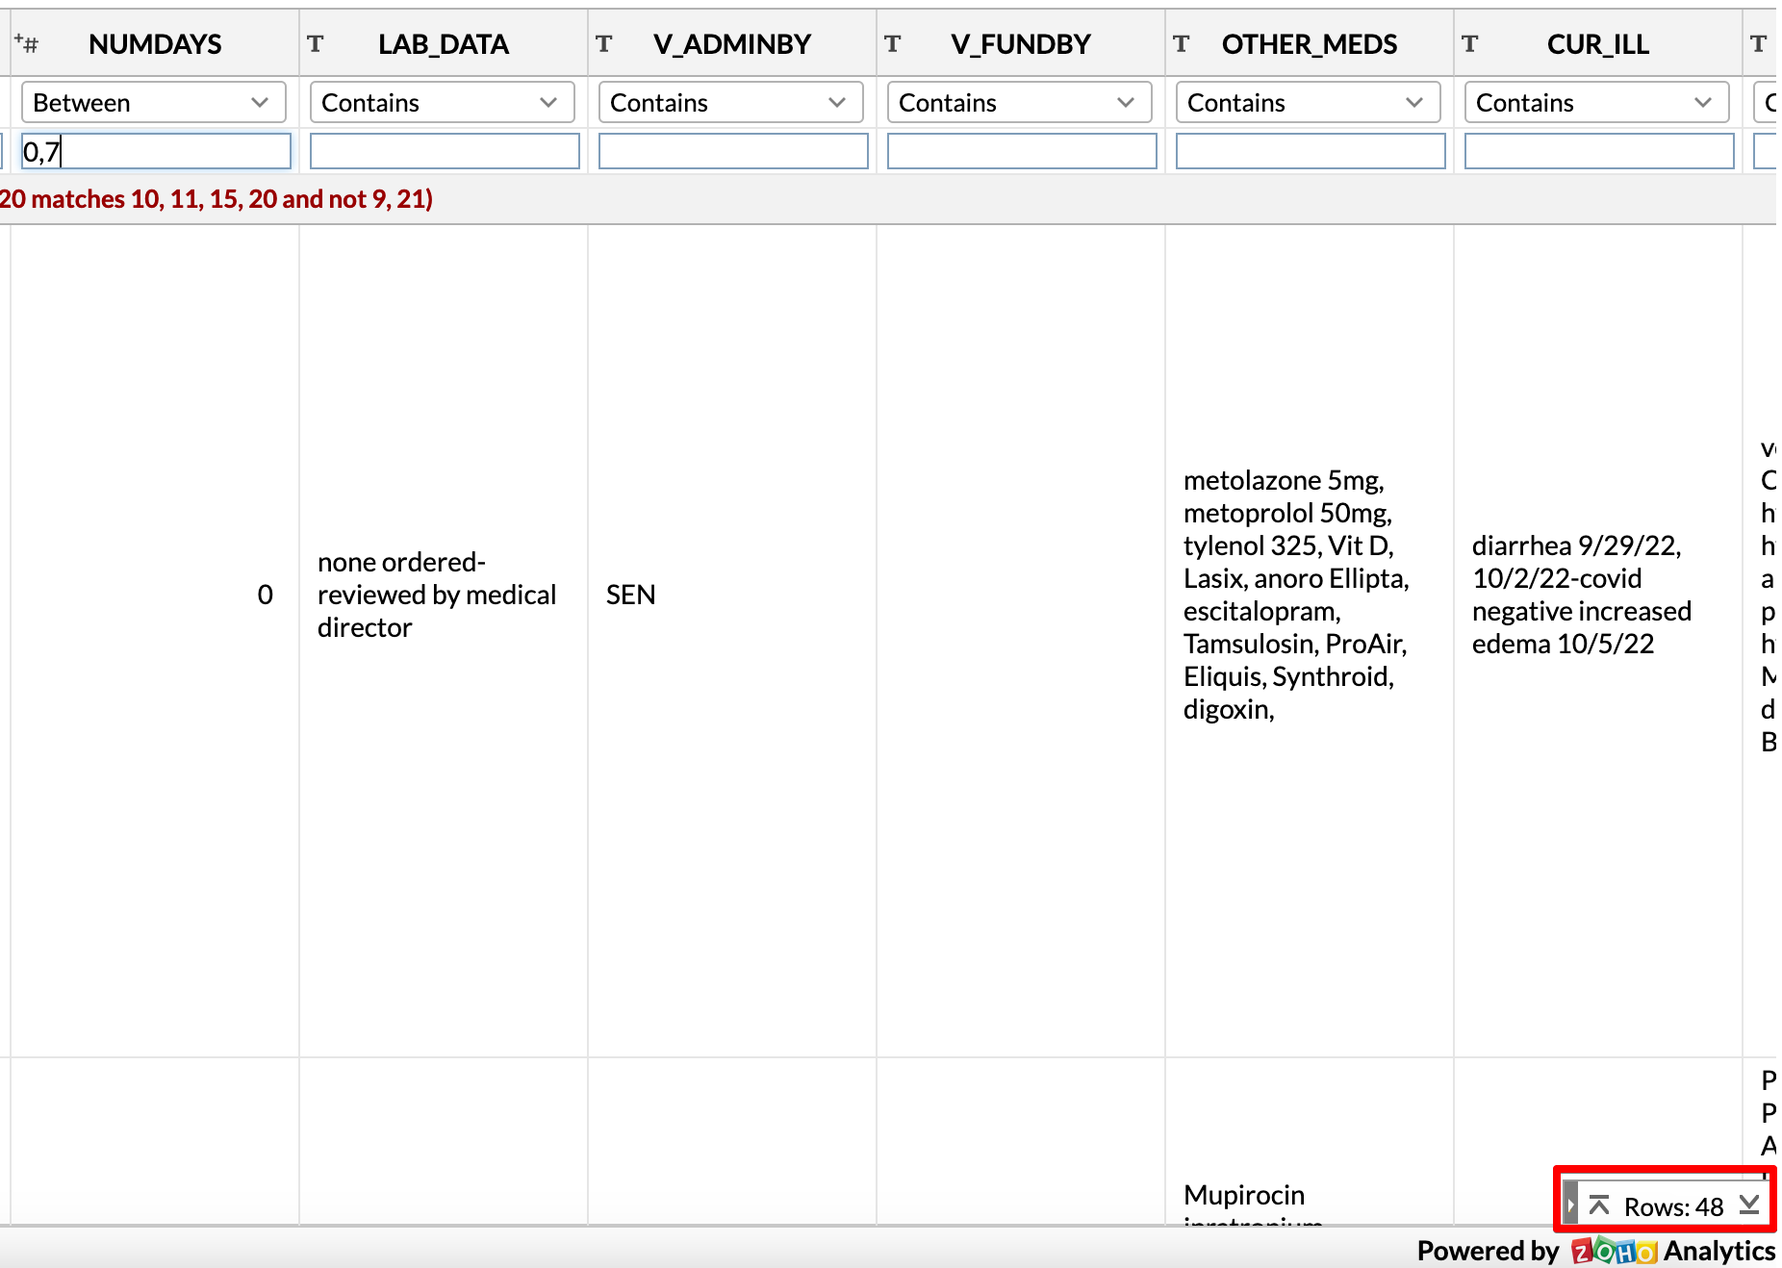Focus the CUR_ILL filter text box
Viewport: 1782px width, 1268px height.
click(1599, 151)
